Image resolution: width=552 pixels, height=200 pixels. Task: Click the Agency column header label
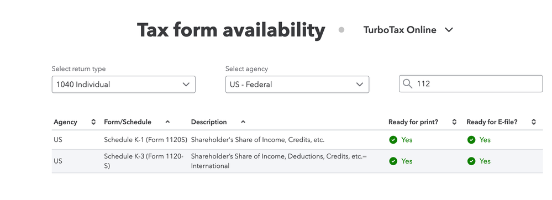[x=65, y=122]
